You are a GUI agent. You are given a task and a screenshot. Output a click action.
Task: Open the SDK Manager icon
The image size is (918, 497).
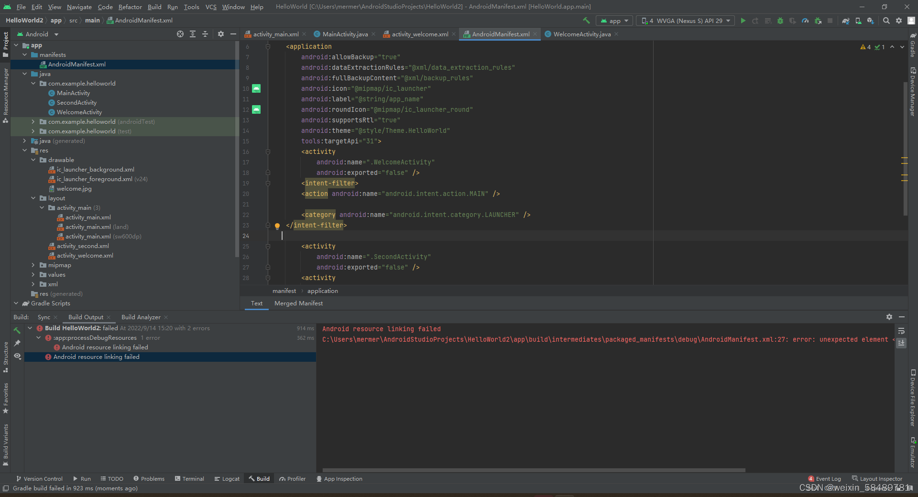[x=870, y=21]
